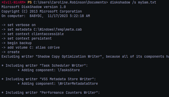Screen dimensions: 169x97
Task: Select the diskshadow /s mySam.txt command
Action: [133, 2]
